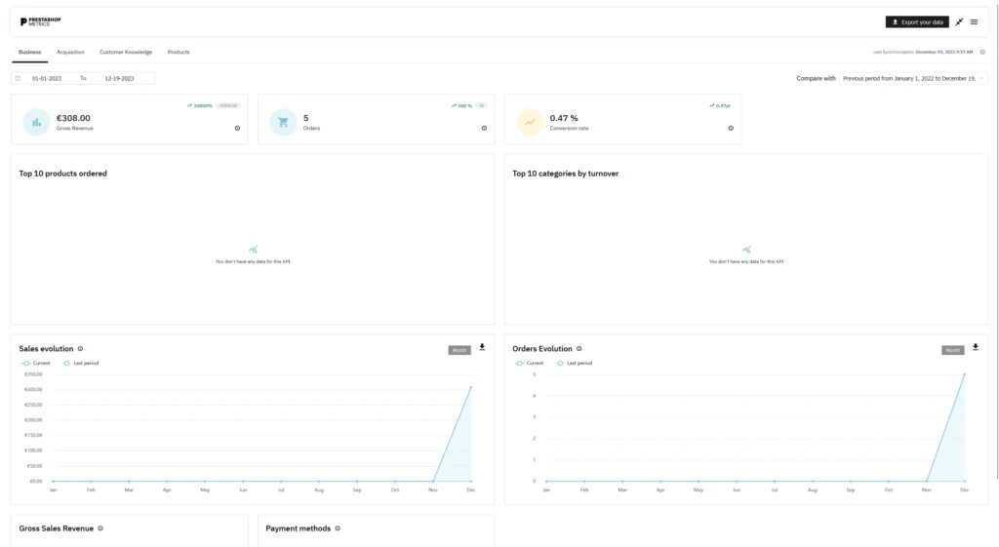999x547 pixels.
Task: Click the info icon on Conversion rate card
Action: 731,128
